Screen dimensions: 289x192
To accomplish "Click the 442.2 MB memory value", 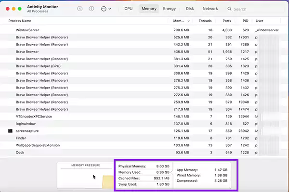I will click(x=182, y=44).
